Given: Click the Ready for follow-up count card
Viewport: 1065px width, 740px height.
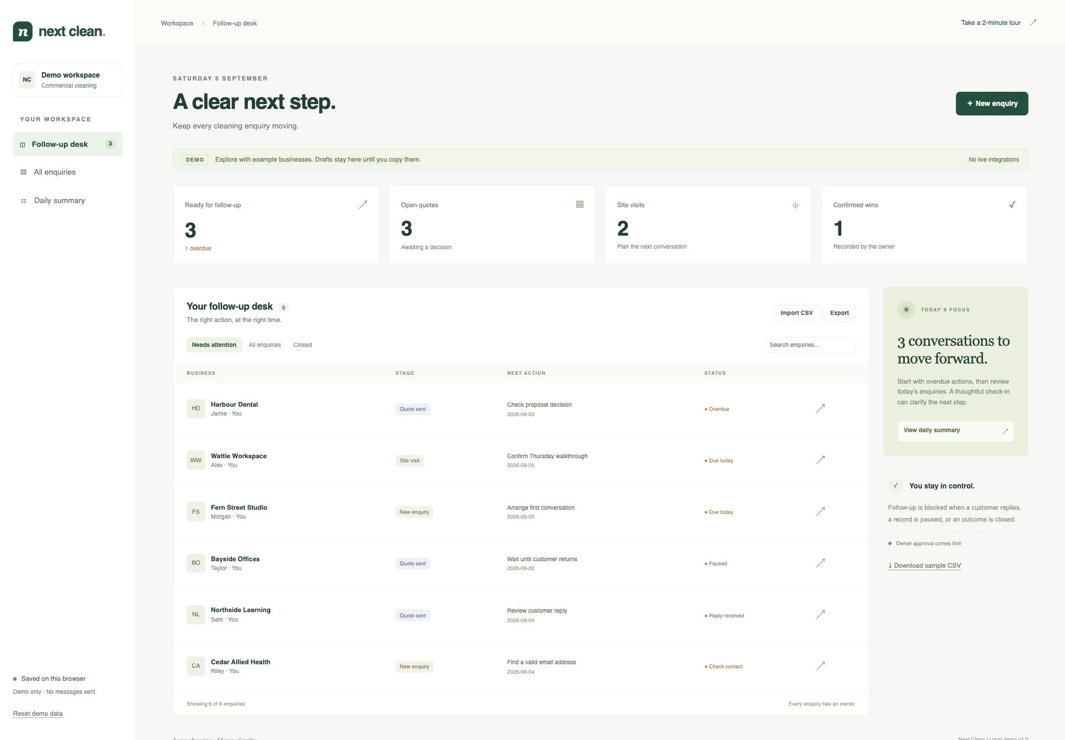Looking at the screenshot, I should point(276,225).
